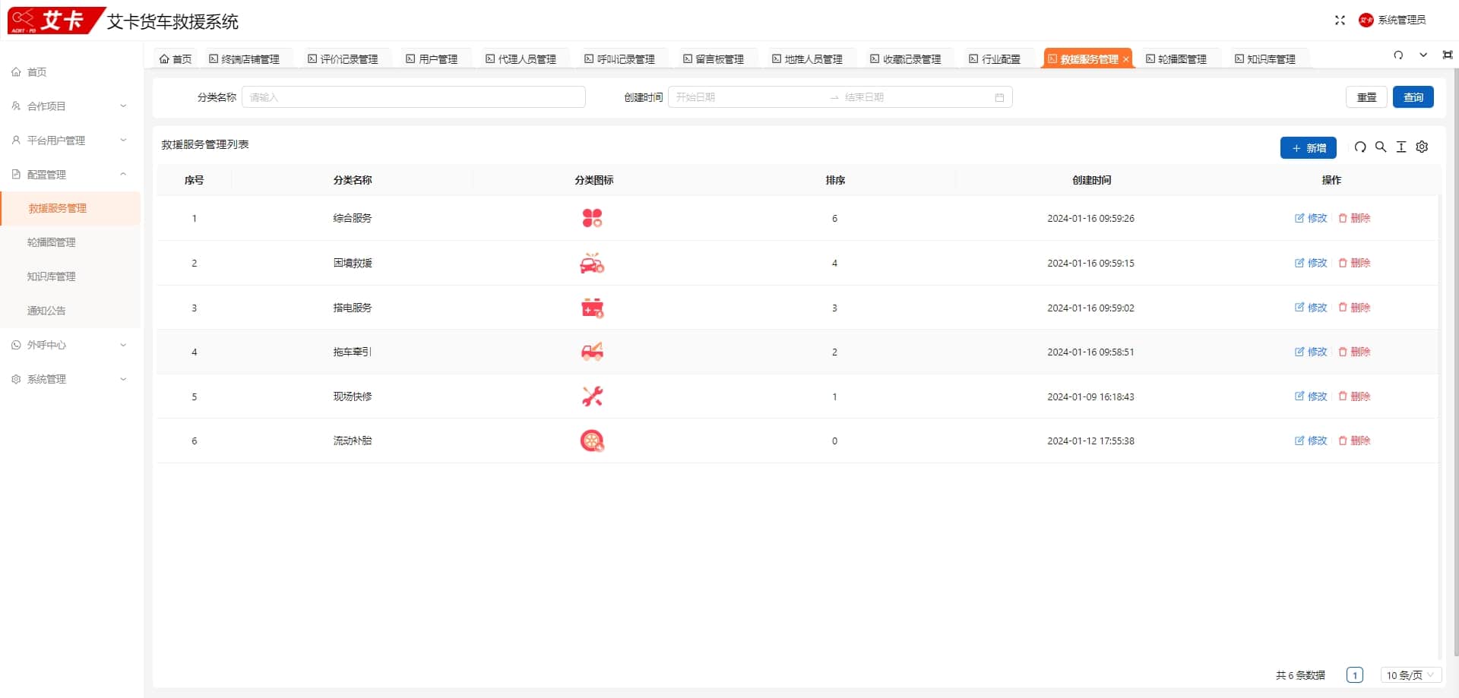Screen dimensions: 1459x698
Task: Select 知识库管理 in the sidebar submenu
Action: click(x=70, y=276)
